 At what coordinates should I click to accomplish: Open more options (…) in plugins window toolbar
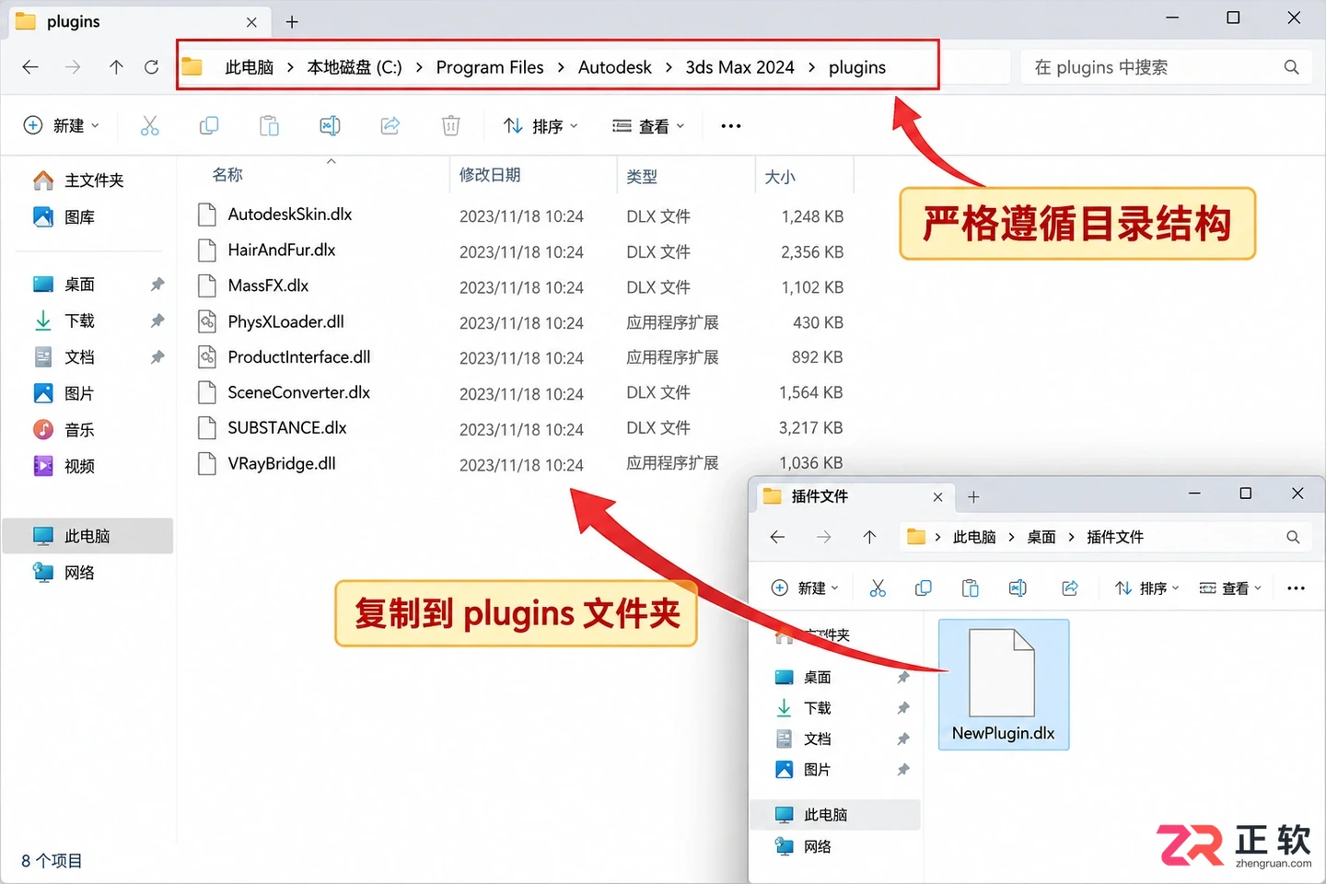coord(731,126)
